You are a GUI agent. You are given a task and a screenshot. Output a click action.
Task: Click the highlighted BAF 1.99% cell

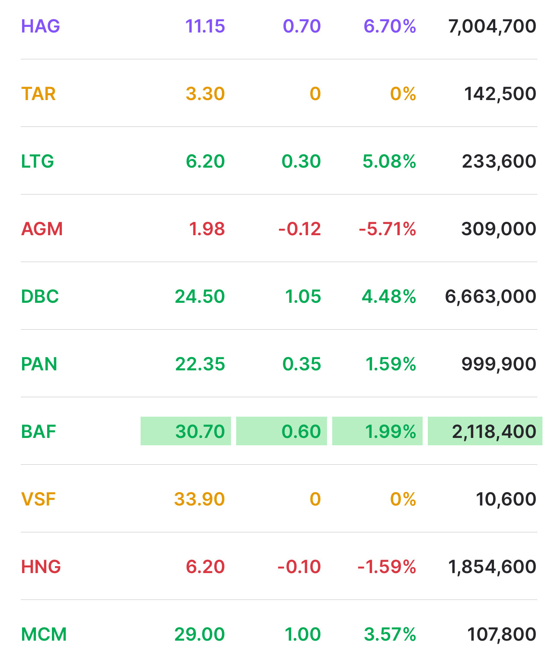pos(377,431)
